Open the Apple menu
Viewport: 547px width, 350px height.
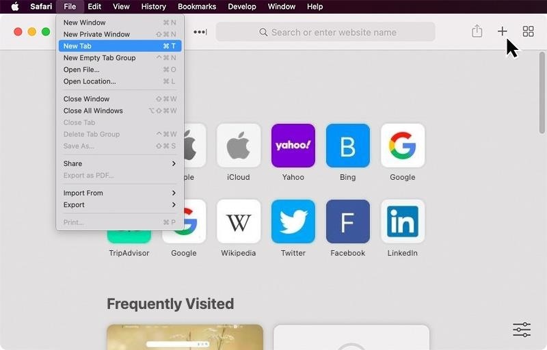point(15,7)
